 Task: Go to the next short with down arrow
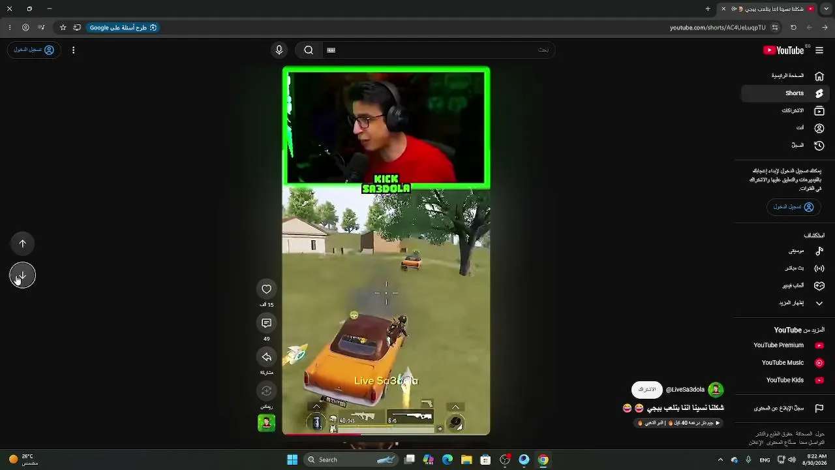point(22,275)
